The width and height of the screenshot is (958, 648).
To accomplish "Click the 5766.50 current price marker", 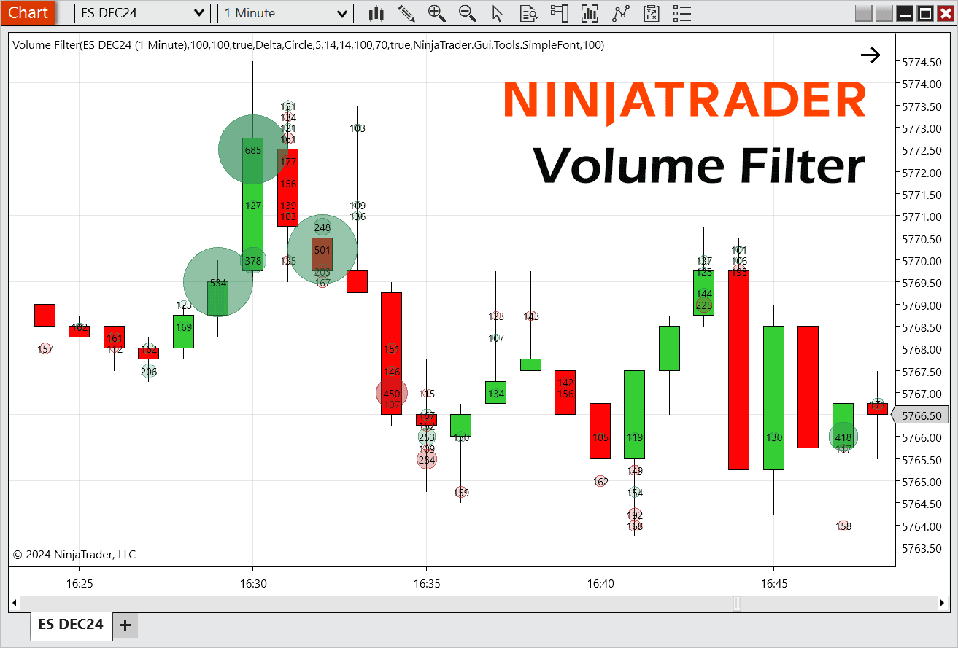I will (921, 415).
